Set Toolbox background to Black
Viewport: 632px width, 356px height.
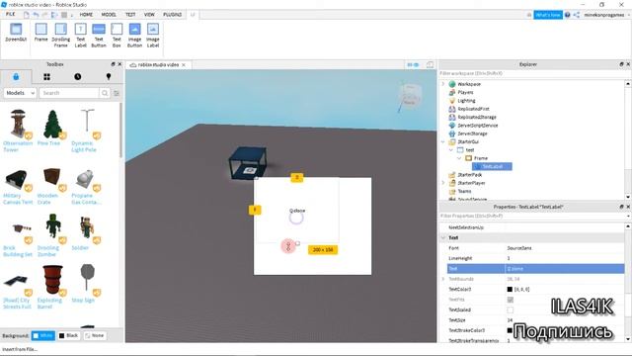(x=68, y=335)
